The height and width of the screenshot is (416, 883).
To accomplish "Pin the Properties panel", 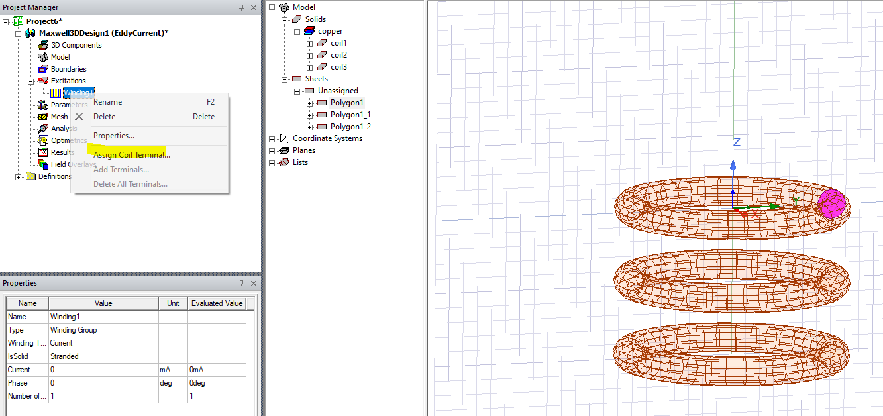I will (x=242, y=283).
